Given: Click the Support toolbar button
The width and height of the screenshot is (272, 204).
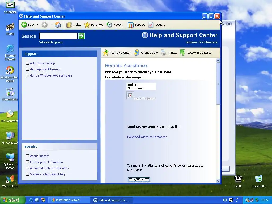Looking at the screenshot, I should coord(136,25).
